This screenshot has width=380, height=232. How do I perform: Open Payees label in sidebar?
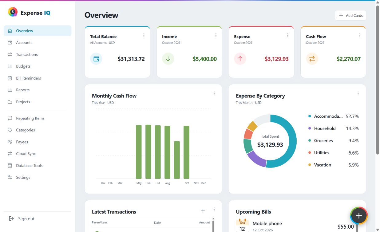pyautogui.click(x=22, y=142)
